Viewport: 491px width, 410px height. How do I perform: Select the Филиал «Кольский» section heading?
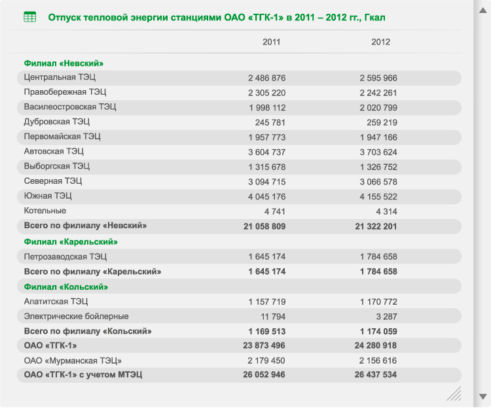coord(66,287)
